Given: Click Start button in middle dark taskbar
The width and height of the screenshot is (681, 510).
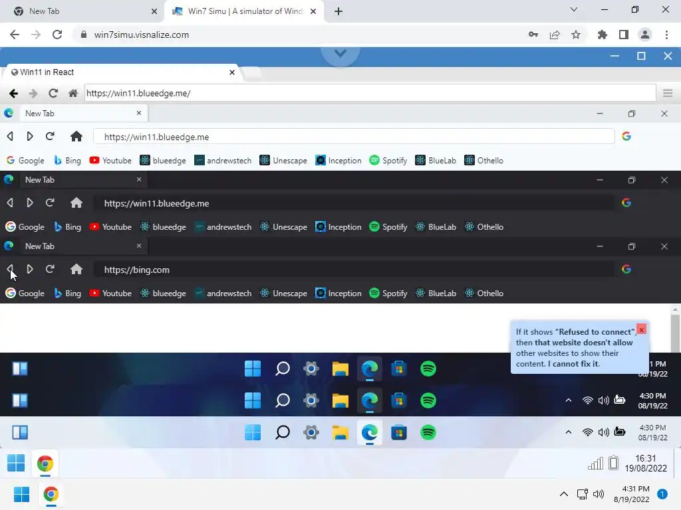Looking at the screenshot, I should [x=253, y=400].
